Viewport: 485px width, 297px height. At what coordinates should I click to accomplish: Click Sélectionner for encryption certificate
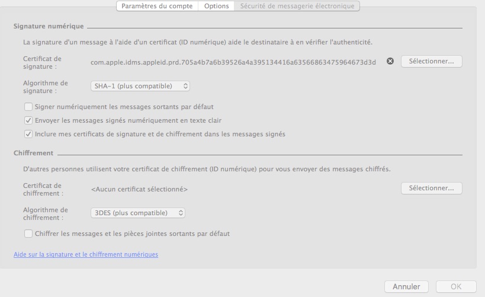pos(432,189)
